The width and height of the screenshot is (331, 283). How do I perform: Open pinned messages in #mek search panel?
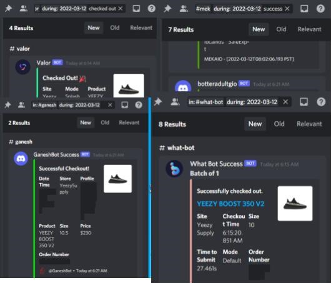(x=167, y=9)
